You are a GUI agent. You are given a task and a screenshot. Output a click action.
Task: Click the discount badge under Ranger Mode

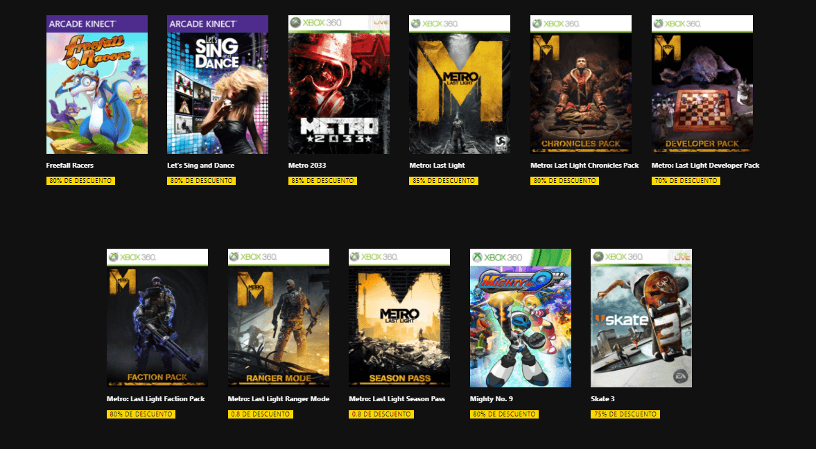coord(260,414)
